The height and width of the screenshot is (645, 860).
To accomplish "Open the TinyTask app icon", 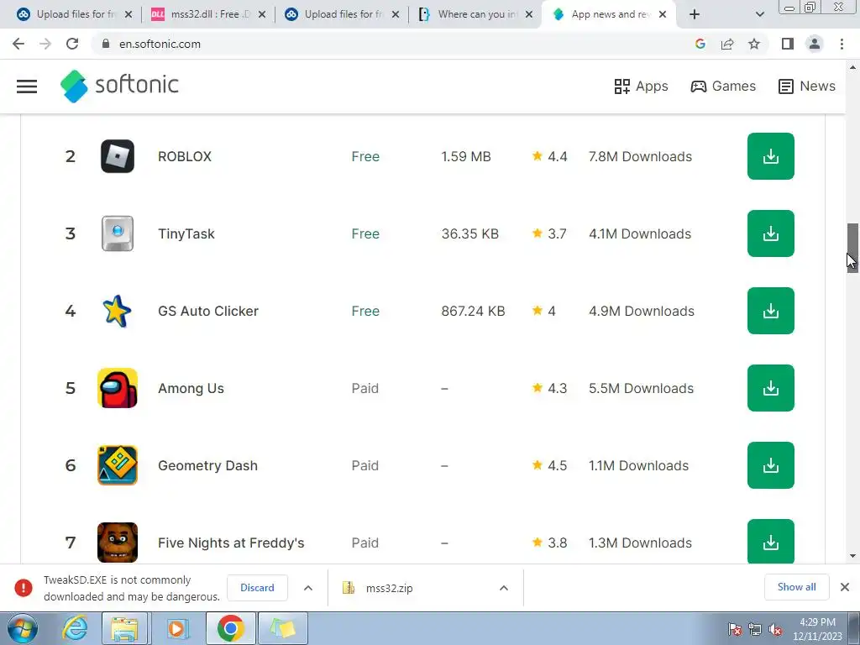I will (118, 233).
